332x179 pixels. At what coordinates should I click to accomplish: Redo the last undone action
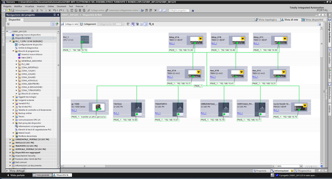pos(61,10)
